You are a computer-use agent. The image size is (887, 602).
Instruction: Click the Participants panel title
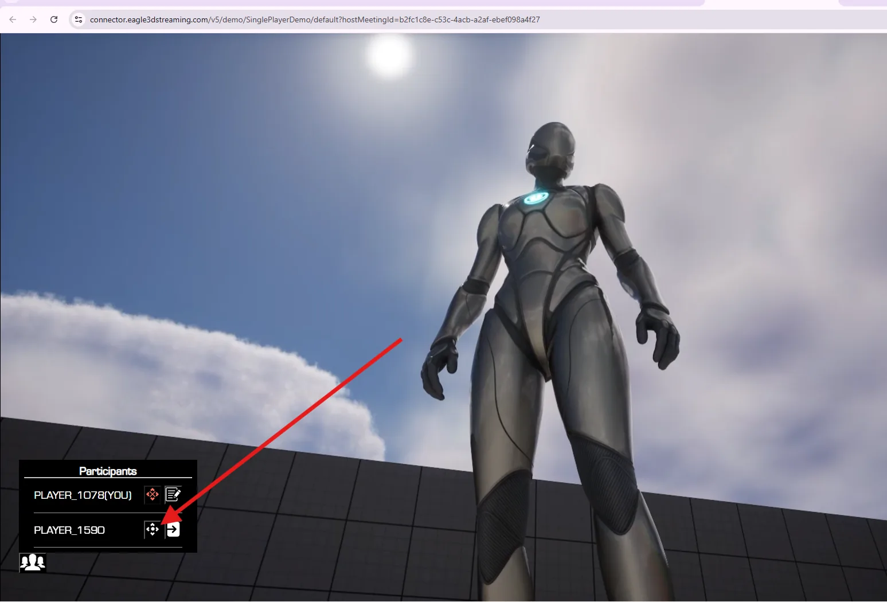(108, 471)
